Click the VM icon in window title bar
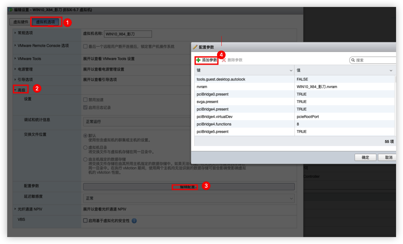 click(10, 10)
